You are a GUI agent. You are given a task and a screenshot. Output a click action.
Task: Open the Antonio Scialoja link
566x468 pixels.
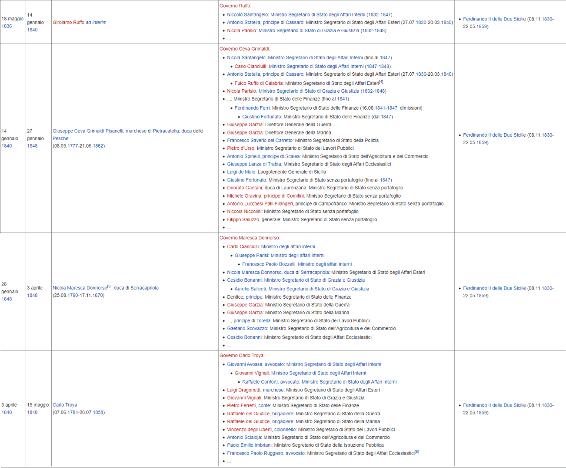[244, 438]
